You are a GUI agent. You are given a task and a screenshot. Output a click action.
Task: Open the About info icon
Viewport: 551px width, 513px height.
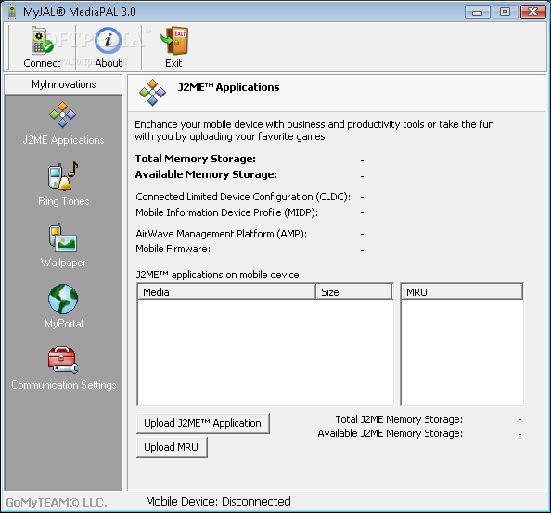tap(108, 41)
